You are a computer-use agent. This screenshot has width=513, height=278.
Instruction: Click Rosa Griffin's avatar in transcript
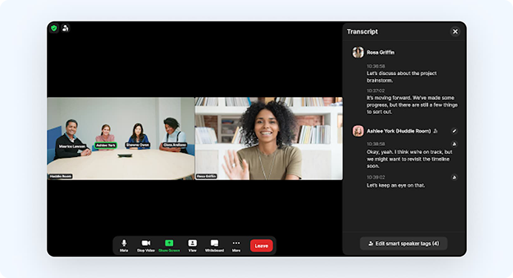pyautogui.click(x=358, y=53)
